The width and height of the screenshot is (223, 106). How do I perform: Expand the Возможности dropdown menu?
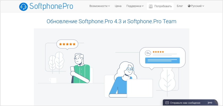(x=100, y=6)
